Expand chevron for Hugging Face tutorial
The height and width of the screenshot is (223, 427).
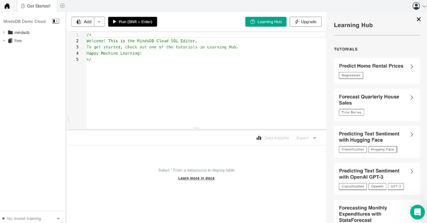click(412, 135)
